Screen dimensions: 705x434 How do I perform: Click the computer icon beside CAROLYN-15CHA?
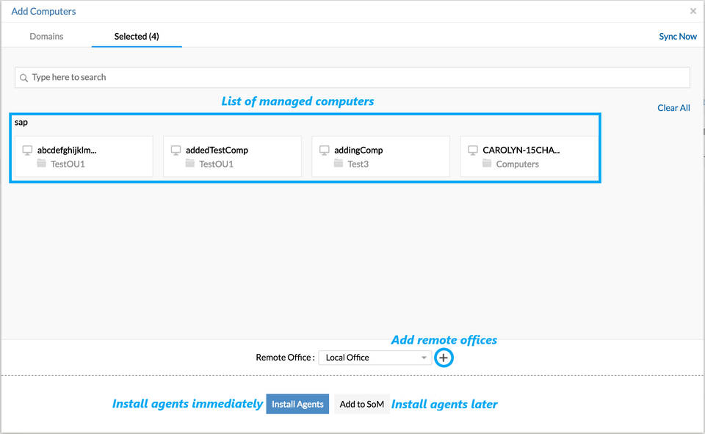click(x=473, y=150)
